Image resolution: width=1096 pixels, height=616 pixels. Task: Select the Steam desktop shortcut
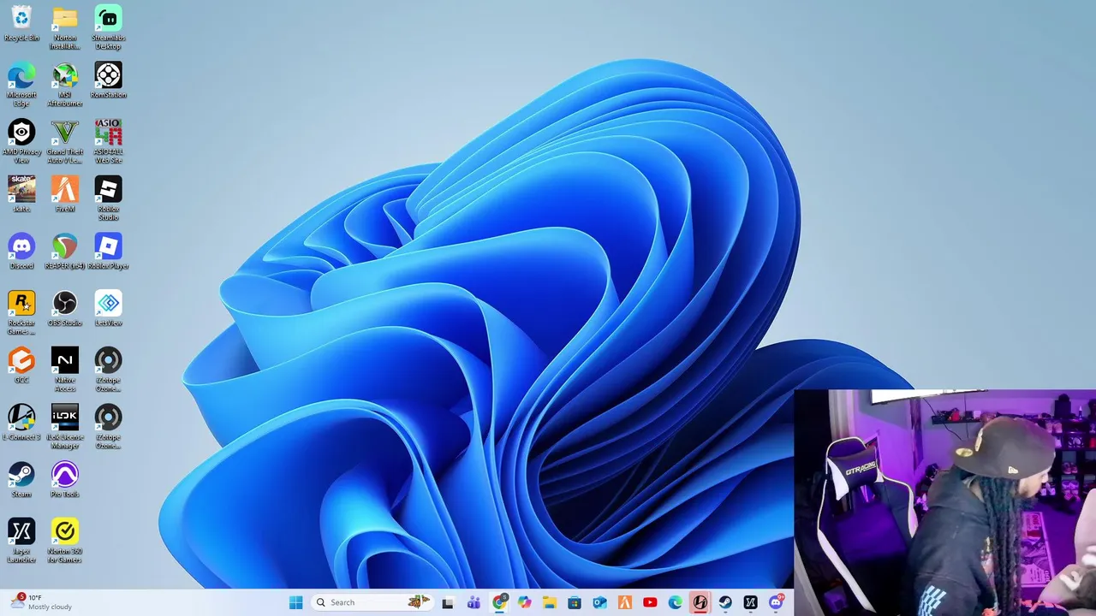21,480
